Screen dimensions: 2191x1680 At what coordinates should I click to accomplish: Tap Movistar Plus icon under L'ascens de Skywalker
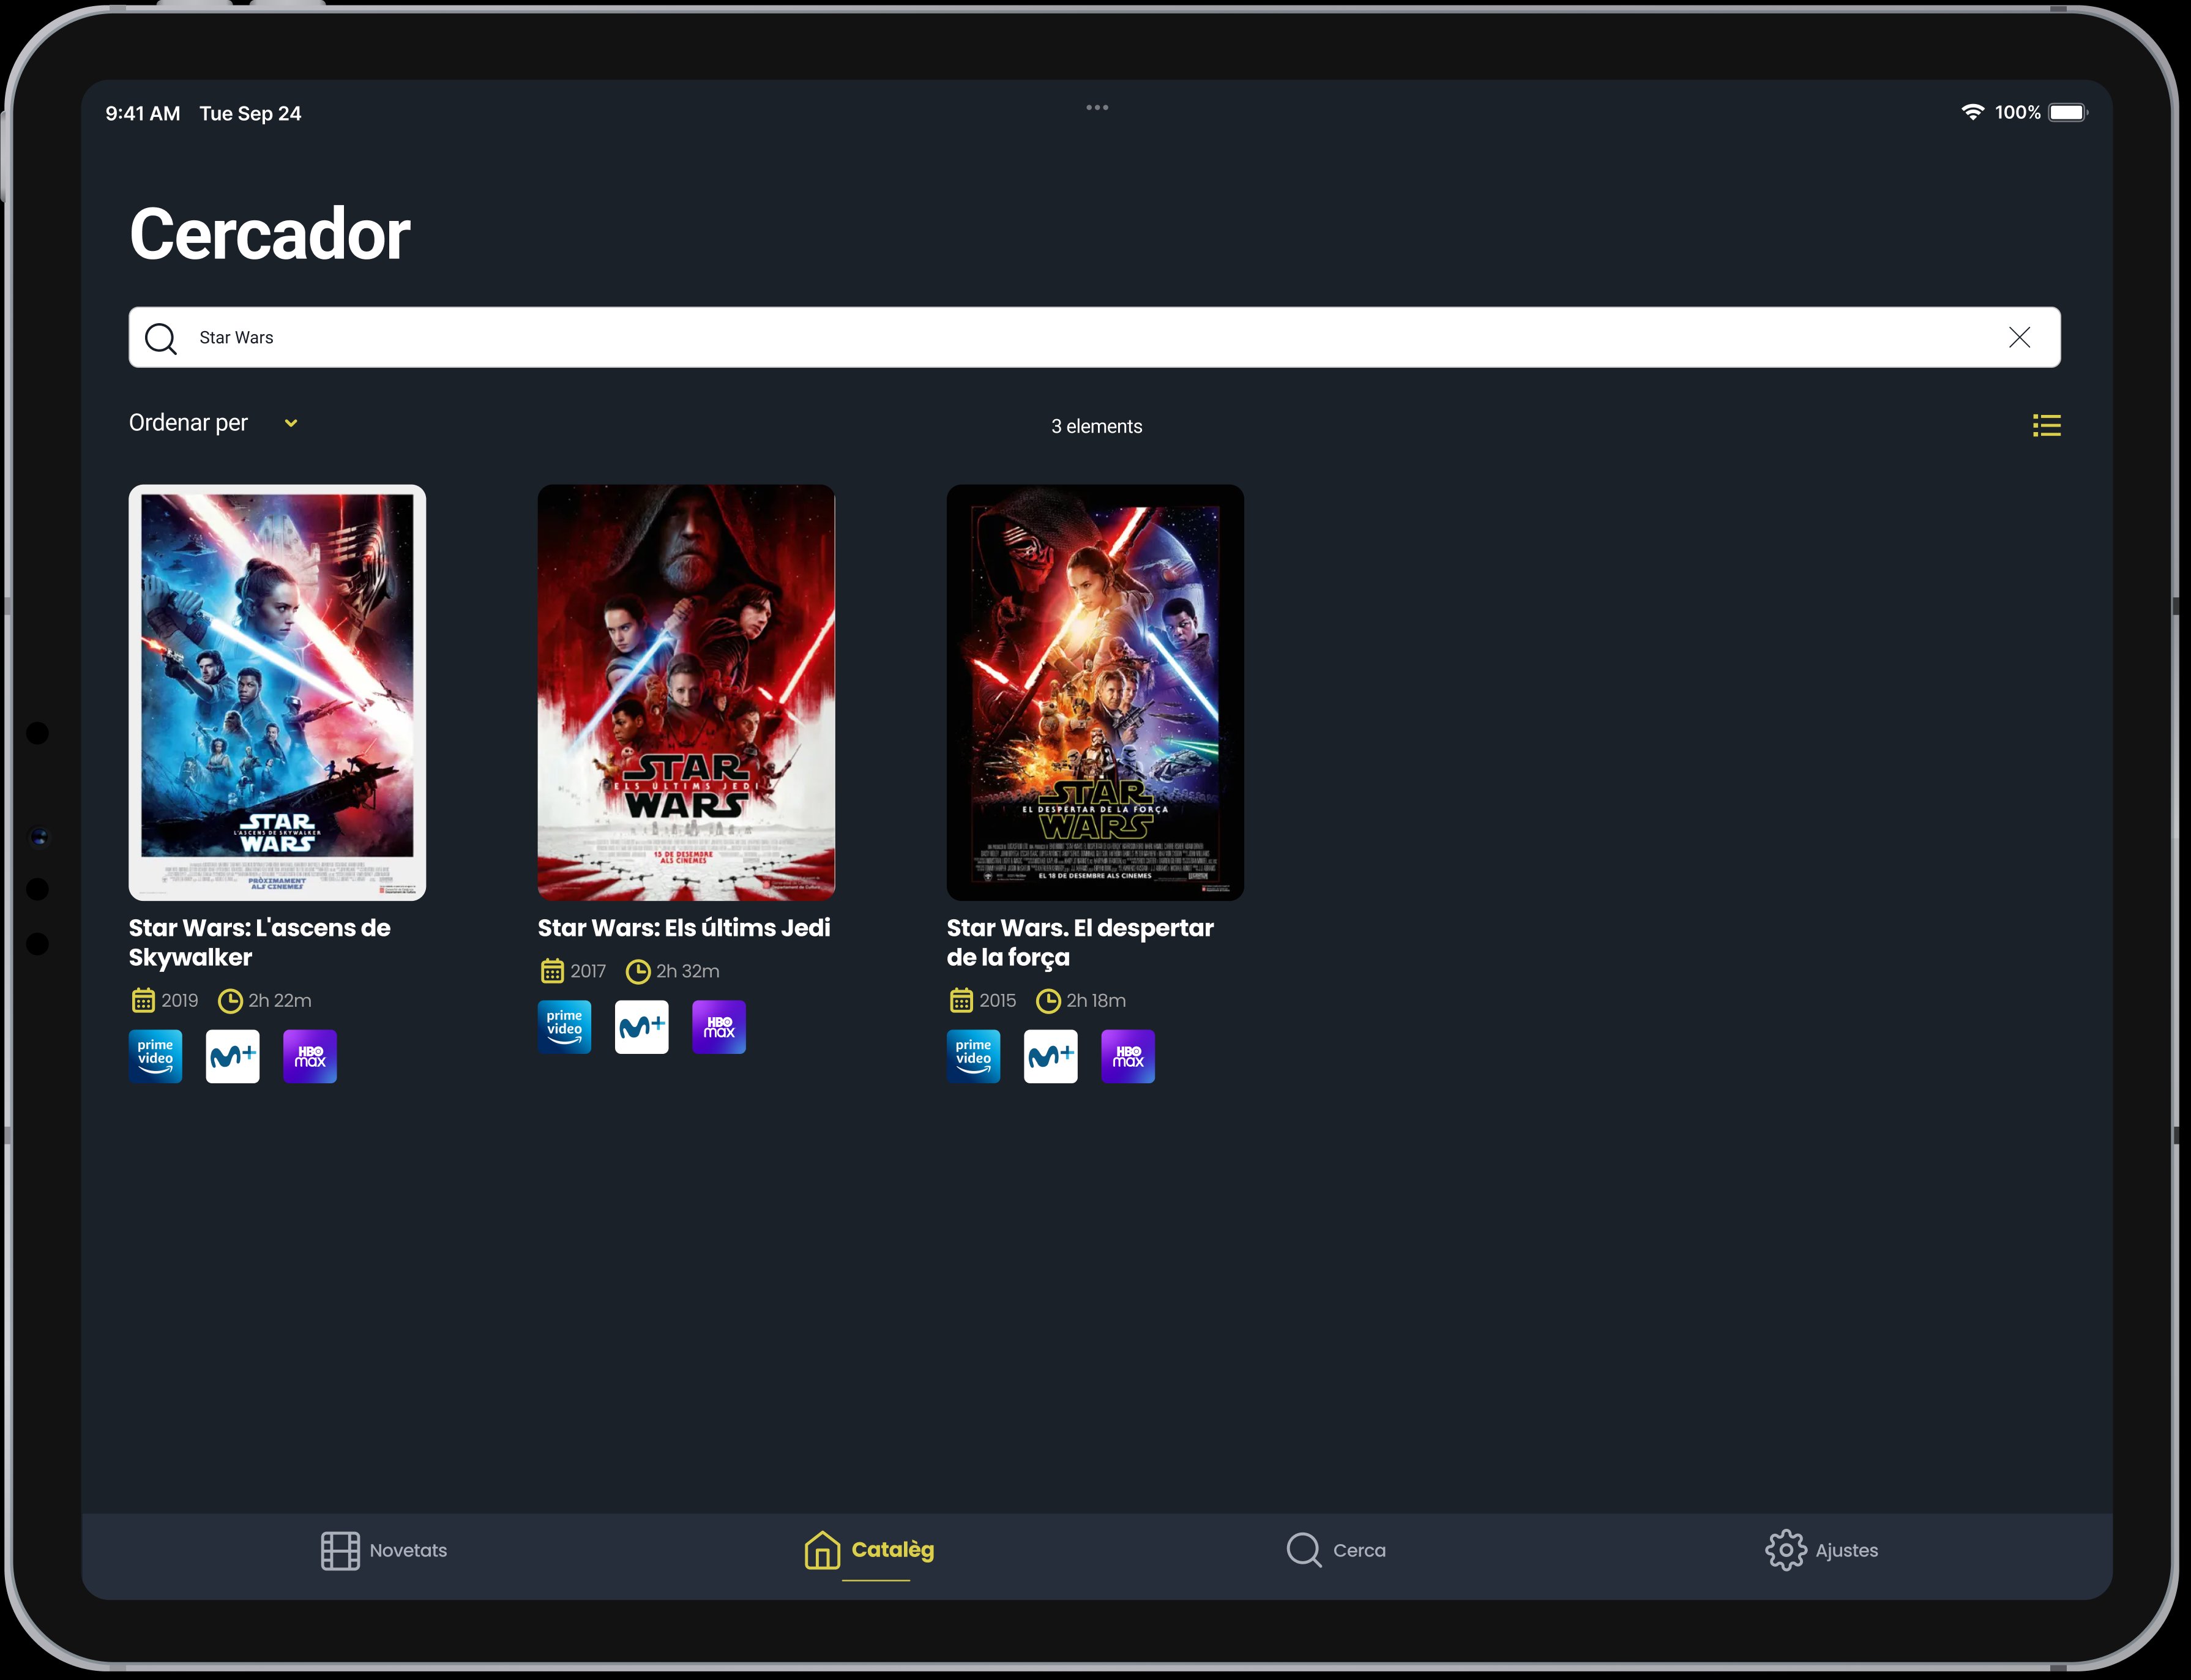click(x=233, y=1056)
